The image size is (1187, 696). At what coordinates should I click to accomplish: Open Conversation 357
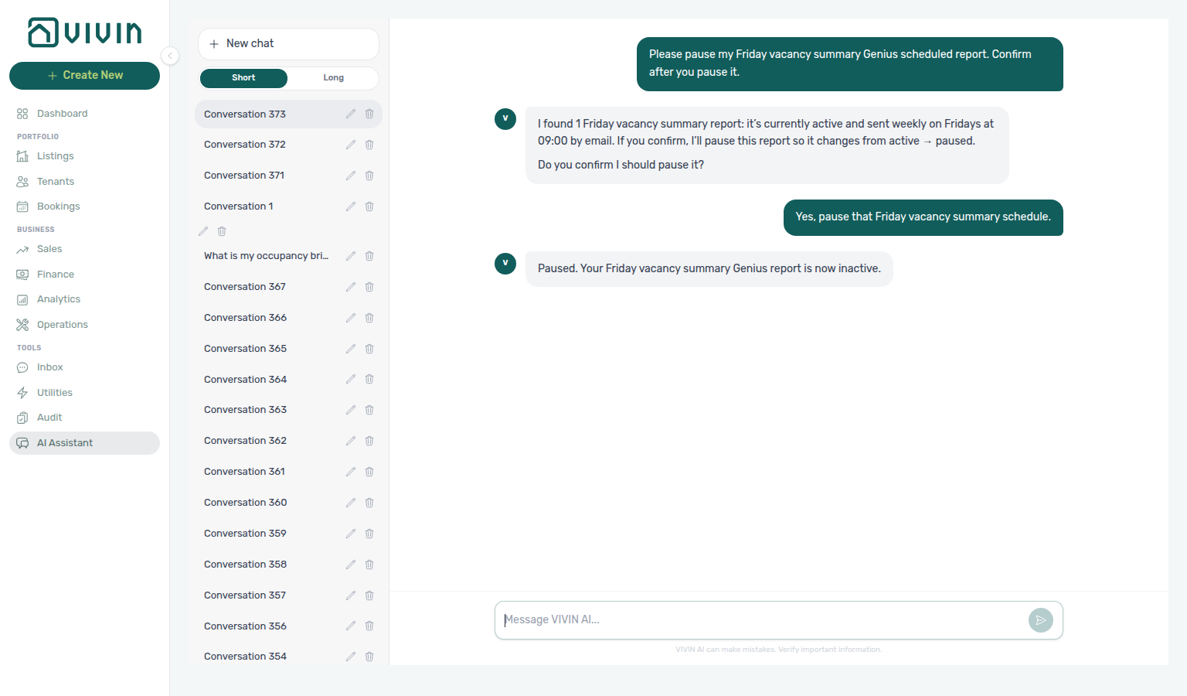pyautogui.click(x=288, y=595)
